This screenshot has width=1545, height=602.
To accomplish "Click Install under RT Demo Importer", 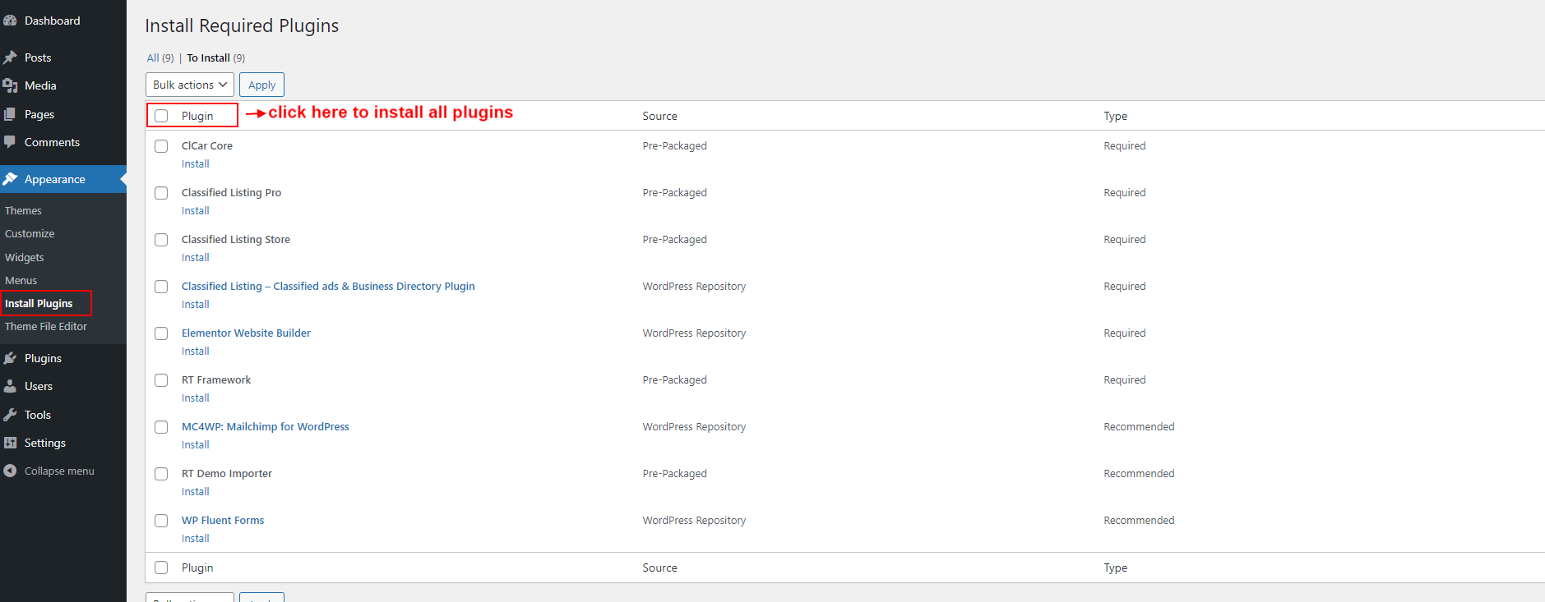I will (196, 492).
